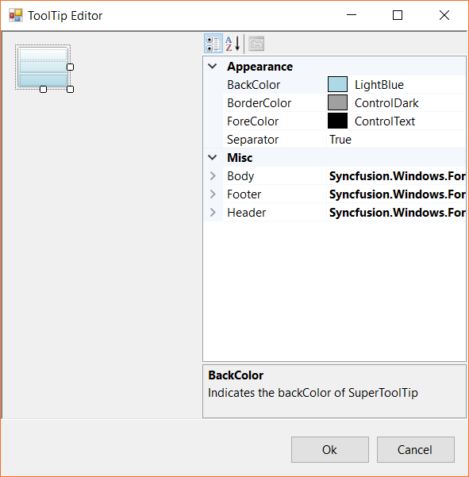469x477 pixels.
Task: Select the ForeColor property row
Action: [x=335, y=121]
